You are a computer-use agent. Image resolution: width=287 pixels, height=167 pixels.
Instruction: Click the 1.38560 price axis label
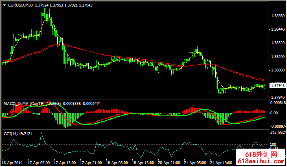pos(277,16)
